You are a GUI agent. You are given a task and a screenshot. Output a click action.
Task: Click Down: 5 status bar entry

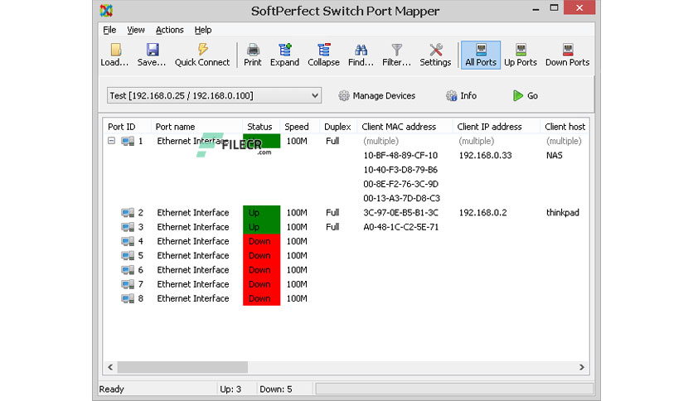[x=276, y=389]
